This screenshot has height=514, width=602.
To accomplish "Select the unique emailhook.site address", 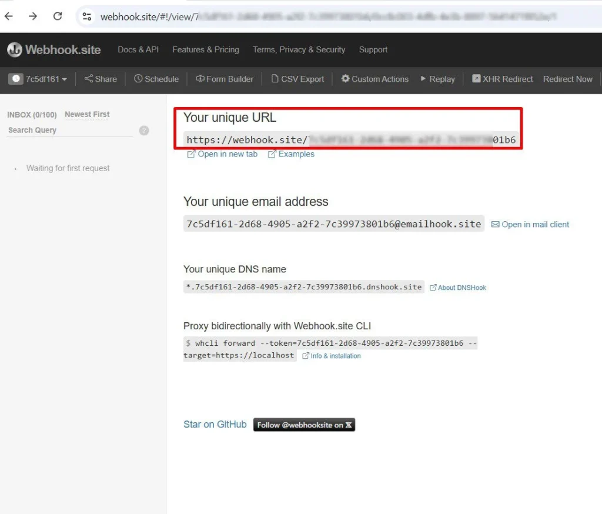I will 334,224.
